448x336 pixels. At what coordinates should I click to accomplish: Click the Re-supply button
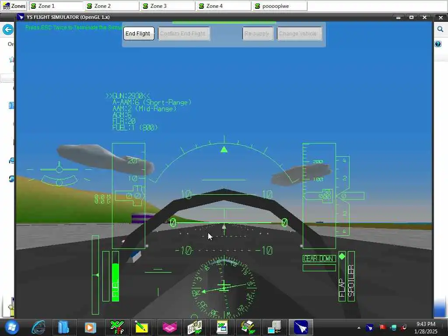258,34
